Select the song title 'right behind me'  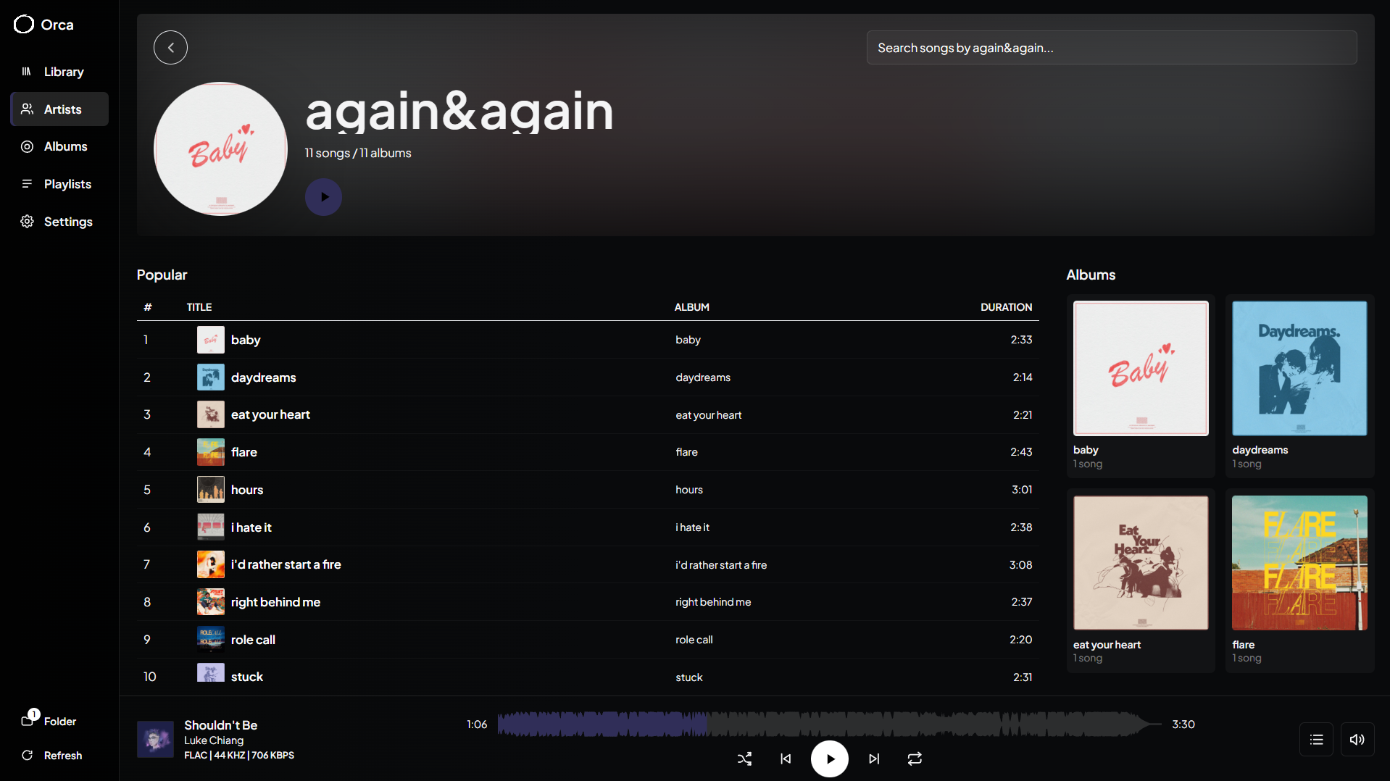coord(275,602)
